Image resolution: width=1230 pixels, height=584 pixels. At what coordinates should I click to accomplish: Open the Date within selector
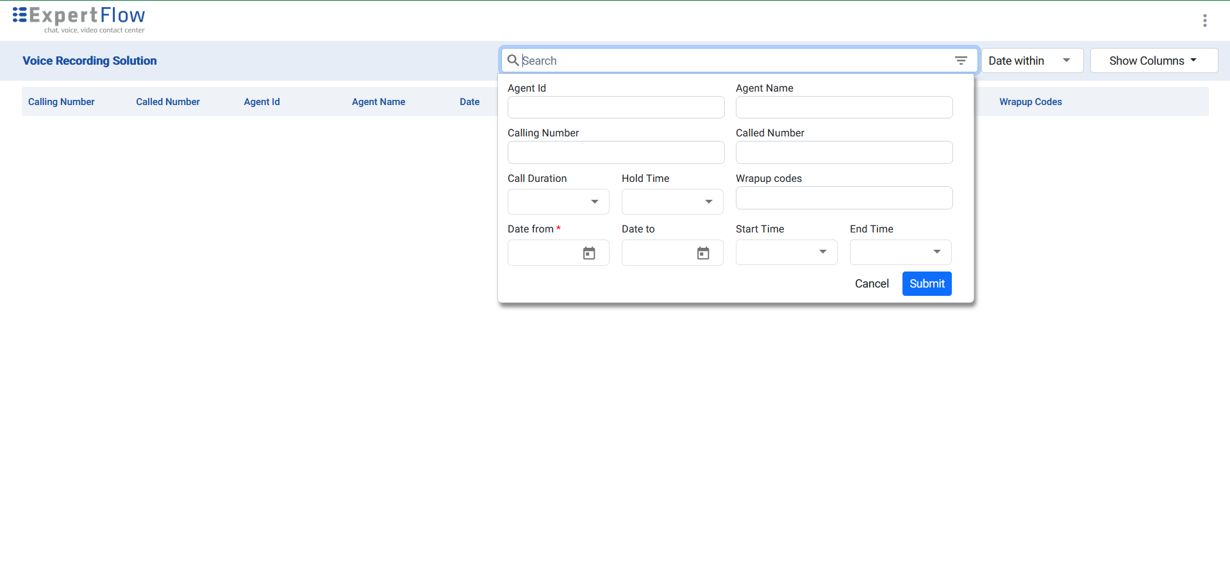click(x=1032, y=60)
